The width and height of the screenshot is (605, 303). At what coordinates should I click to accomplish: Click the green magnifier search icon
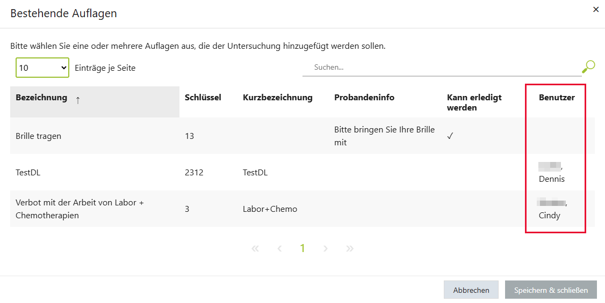click(x=588, y=67)
